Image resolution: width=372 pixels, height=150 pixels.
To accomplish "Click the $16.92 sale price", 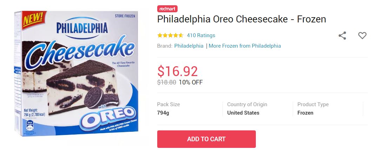I will [178, 71].
